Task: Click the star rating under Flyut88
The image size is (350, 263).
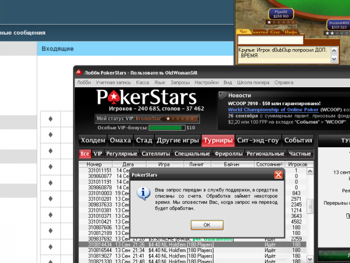Action: point(281,22)
